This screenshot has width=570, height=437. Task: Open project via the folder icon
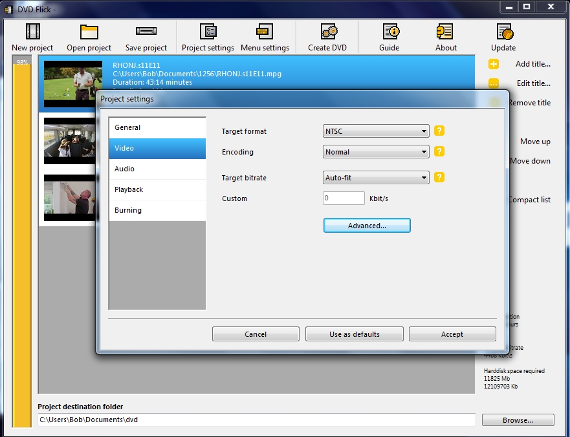[x=89, y=32]
